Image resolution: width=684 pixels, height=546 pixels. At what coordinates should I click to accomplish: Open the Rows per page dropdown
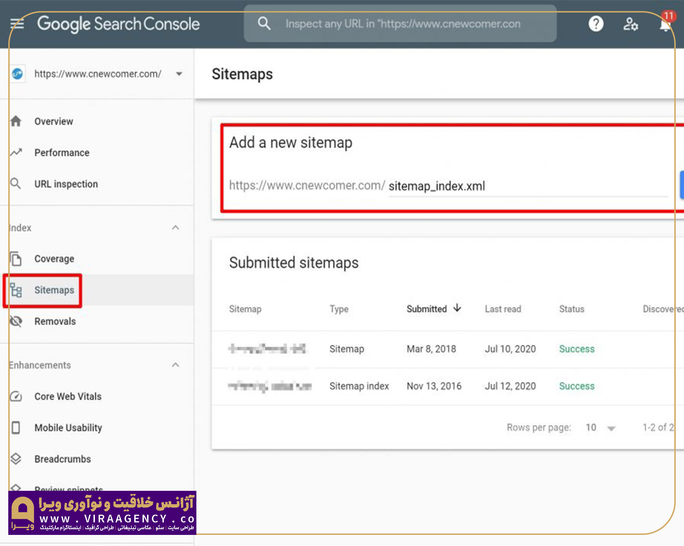600,428
